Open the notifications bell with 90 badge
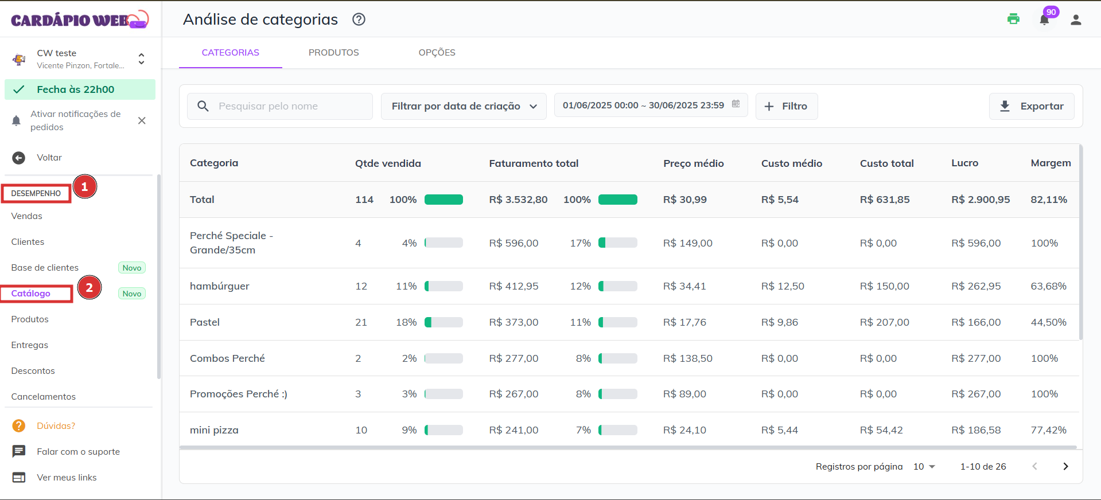 tap(1044, 20)
